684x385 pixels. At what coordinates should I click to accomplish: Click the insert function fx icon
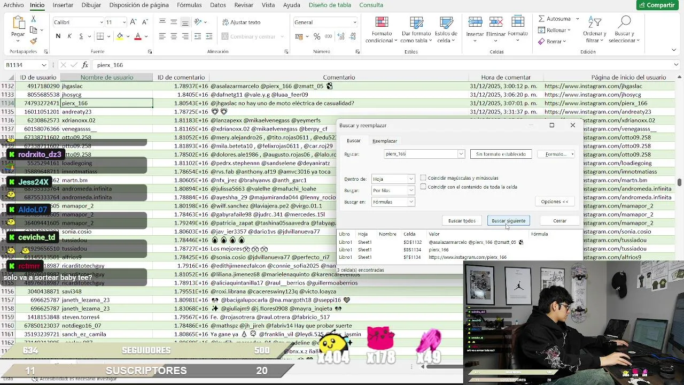[85, 65]
